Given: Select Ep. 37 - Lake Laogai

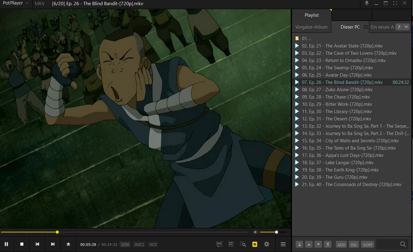Looking at the screenshot, I should coord(352,163).
